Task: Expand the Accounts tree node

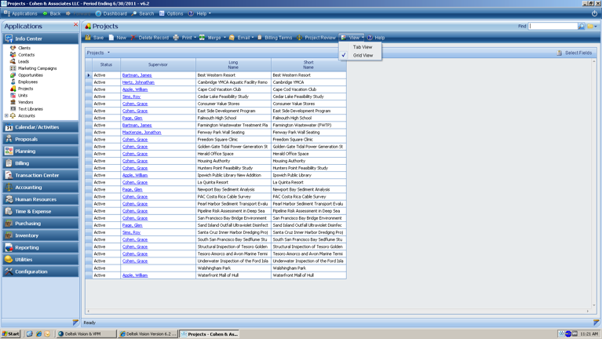Action: coord(6,115)
